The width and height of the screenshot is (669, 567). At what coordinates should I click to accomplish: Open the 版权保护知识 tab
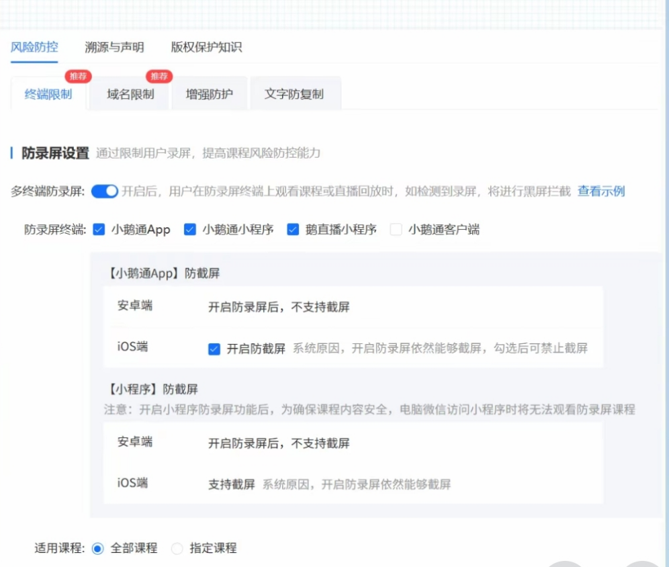(206, 48)
